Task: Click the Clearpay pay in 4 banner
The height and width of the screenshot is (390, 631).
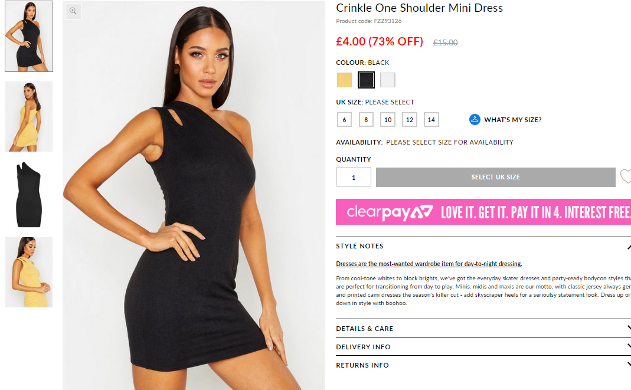Action: 483,211
